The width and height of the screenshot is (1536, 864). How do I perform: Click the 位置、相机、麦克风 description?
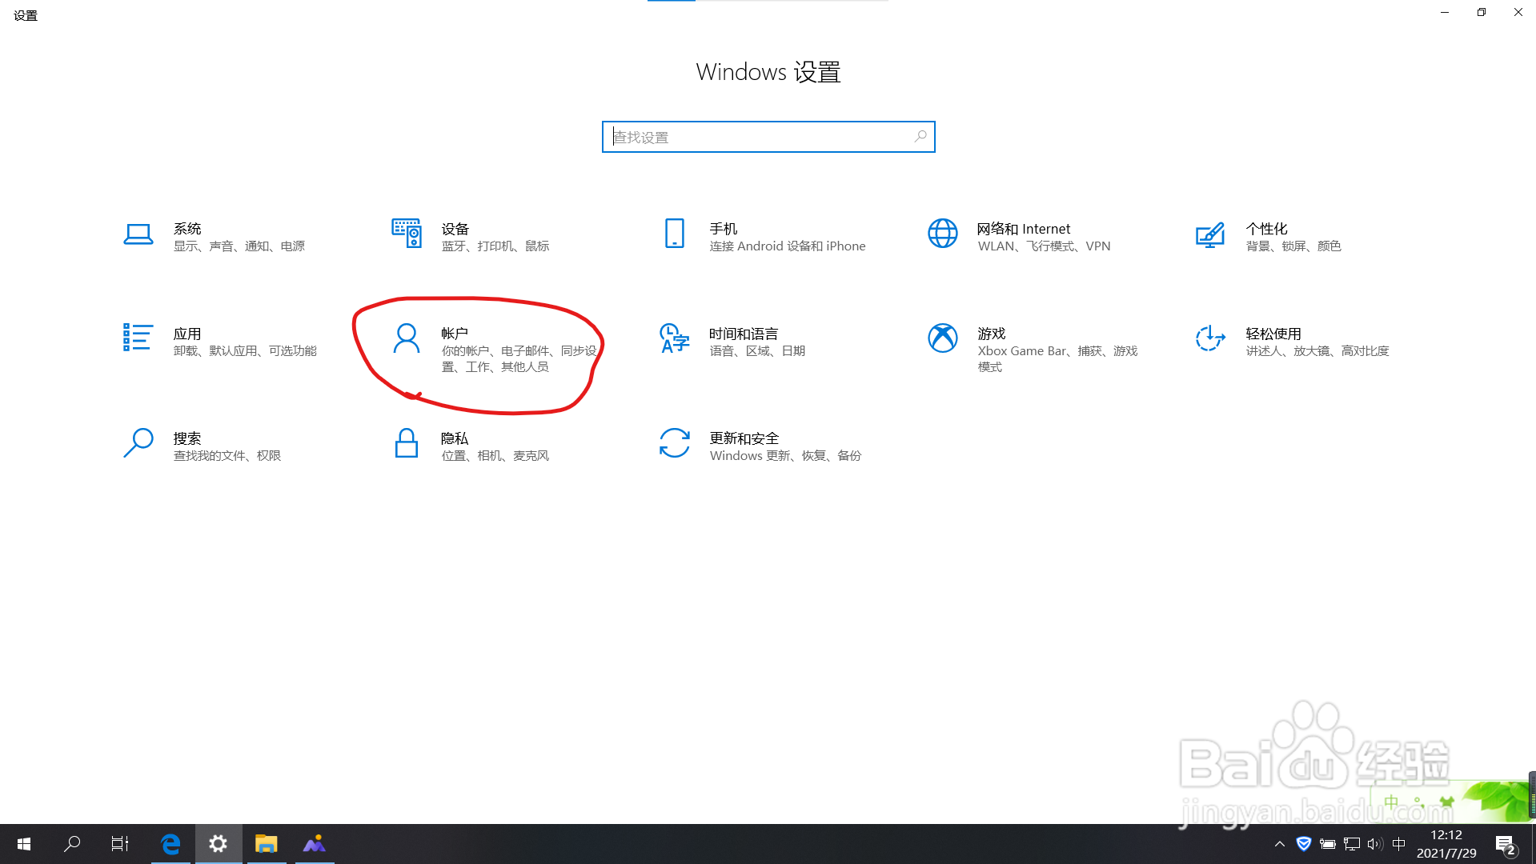coord(495,456)
